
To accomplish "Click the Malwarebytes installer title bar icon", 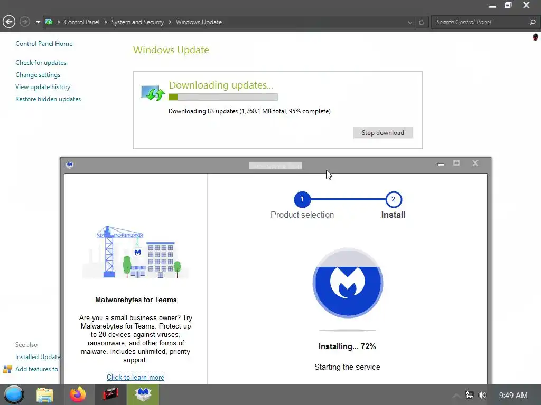I will tap(70, 165).
